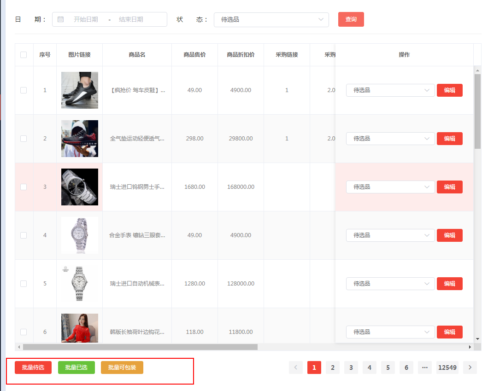Viewport: 488px width, 391px height.
Task: Toggle the select-all header checkbox
Action: pos(24,55)
